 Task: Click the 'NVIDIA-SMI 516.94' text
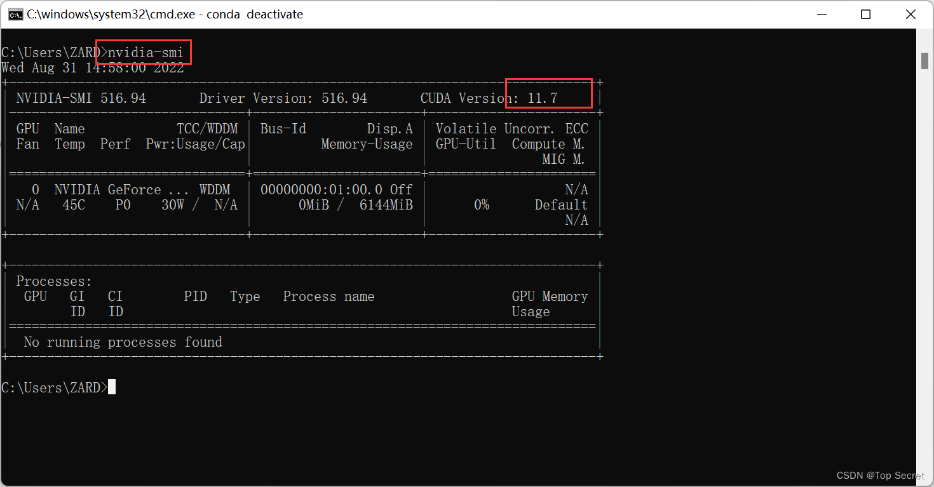(x=81, y=98)
